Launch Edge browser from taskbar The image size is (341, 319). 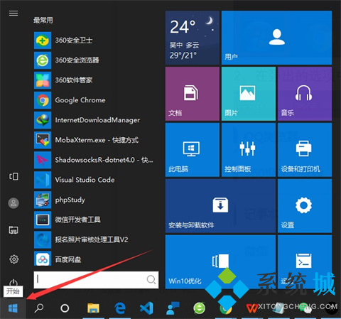(x=120, y=308)
